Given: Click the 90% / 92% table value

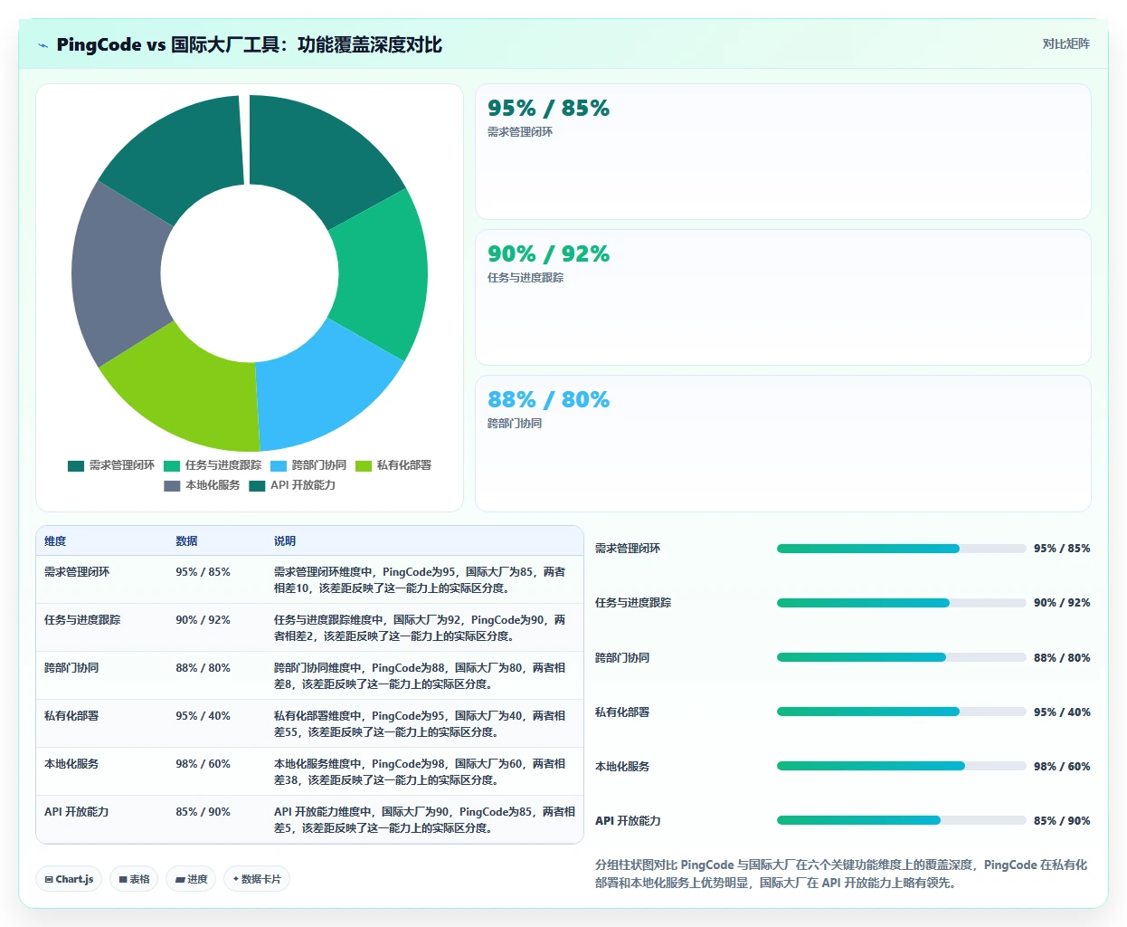Looking at the screenshot, I should click(203, 620).
